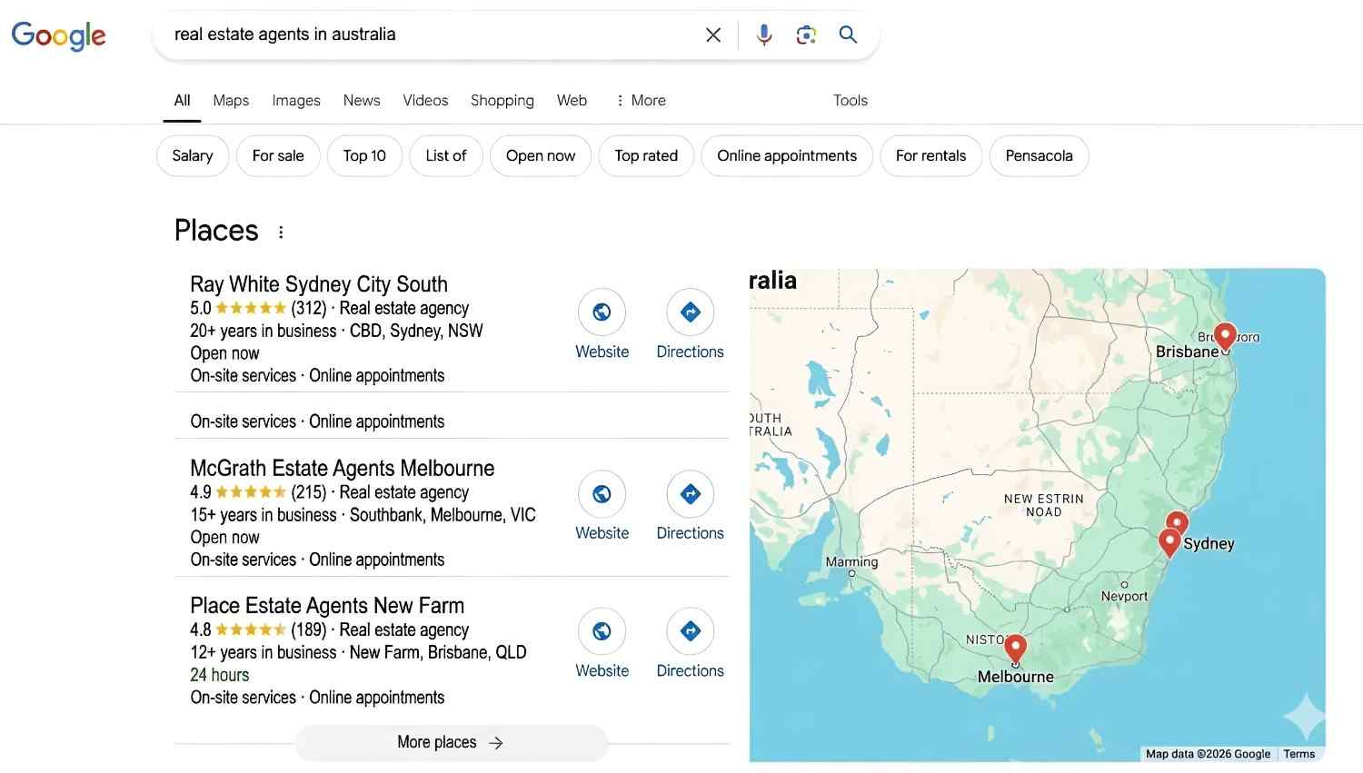Get directions to Place Estate Agents
Screen dimensions: 1363x773
coord(690,631)
